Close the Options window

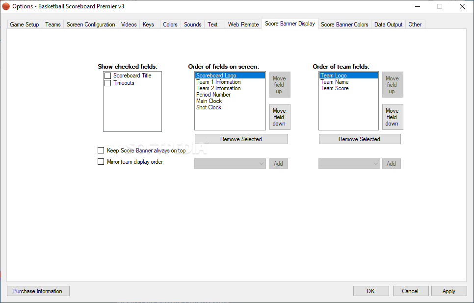point(462,6)
